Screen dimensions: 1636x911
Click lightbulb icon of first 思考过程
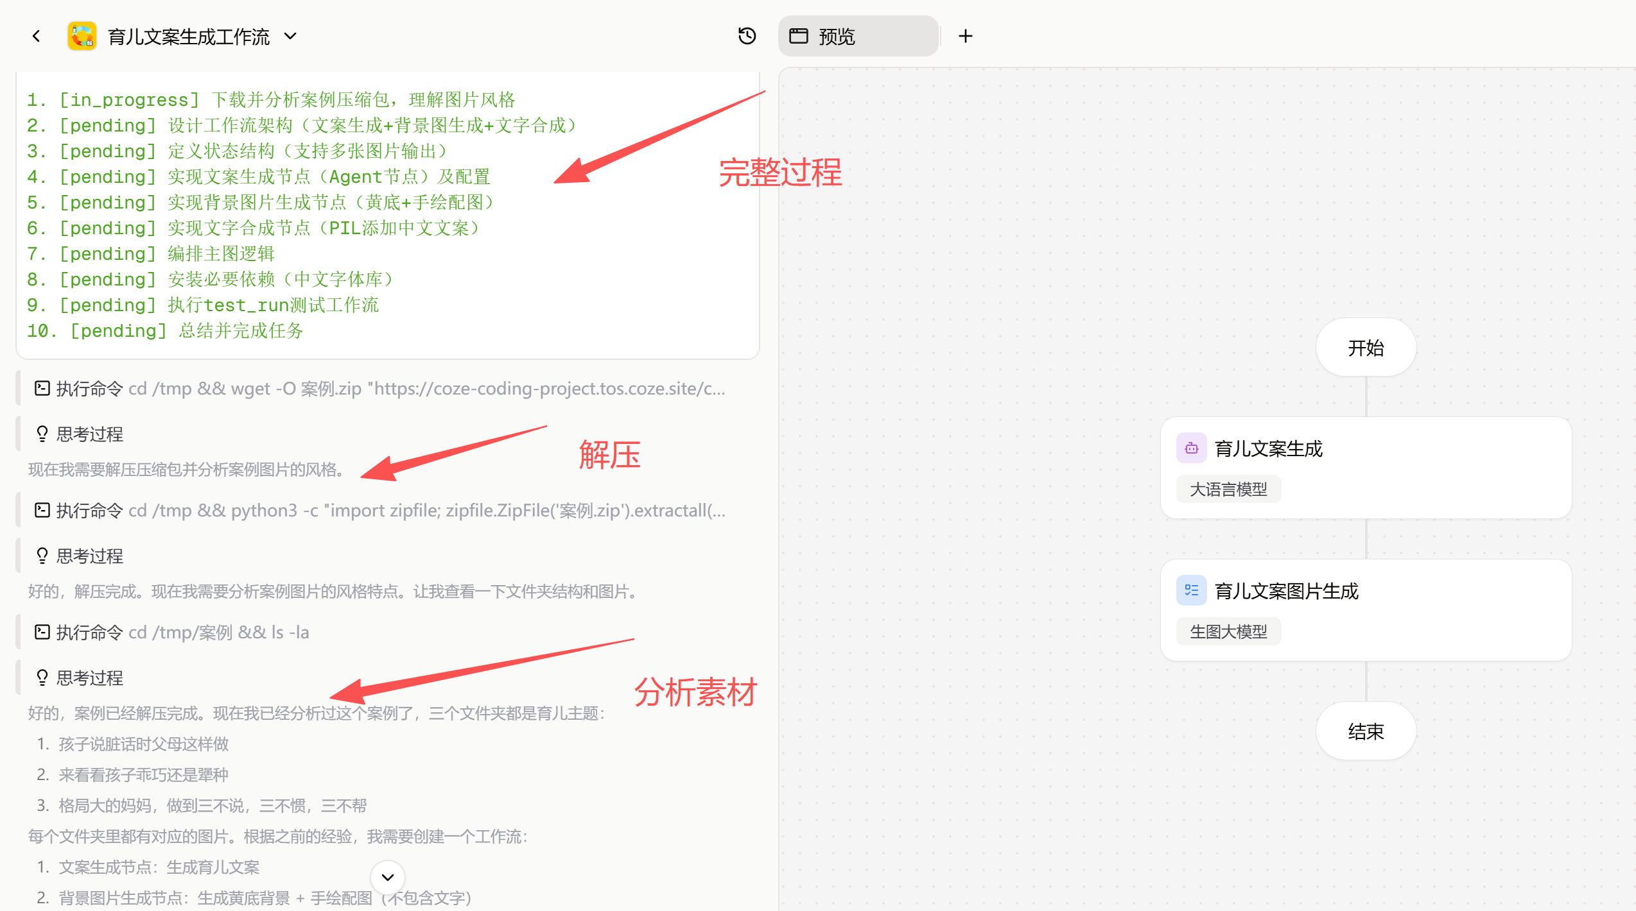tap(42, 434)
